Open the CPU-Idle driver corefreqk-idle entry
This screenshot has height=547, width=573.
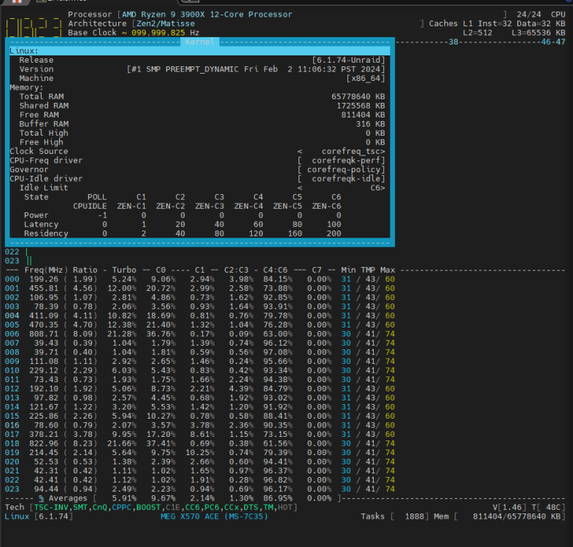[x=341, y=179]
